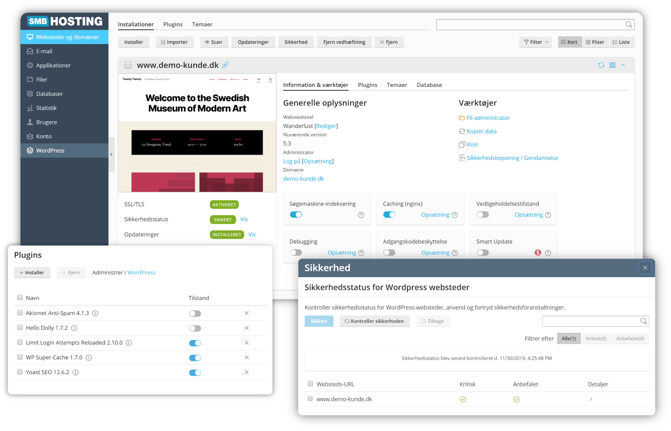Screen dimensions: 671x431
Task: Click Vis next to the SIKKERT badge
Action: 244,219
